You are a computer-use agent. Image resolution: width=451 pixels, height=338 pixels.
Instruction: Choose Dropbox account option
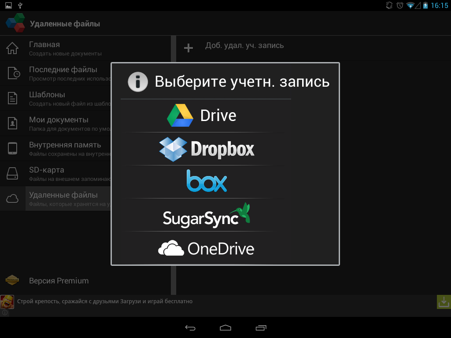point(207,149)
